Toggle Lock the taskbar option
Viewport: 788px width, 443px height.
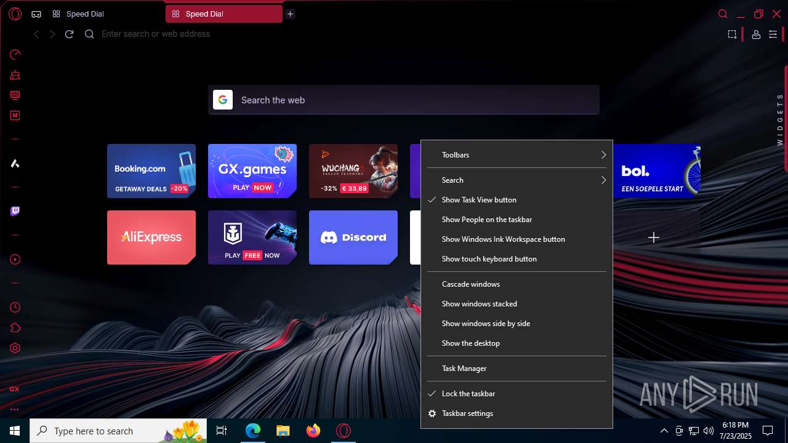click(517, 394)
